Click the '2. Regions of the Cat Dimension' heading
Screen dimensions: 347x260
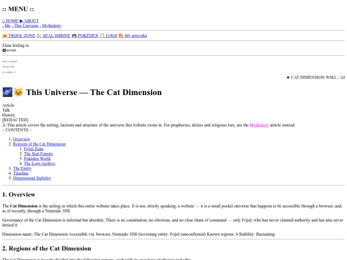coord(47,248)
